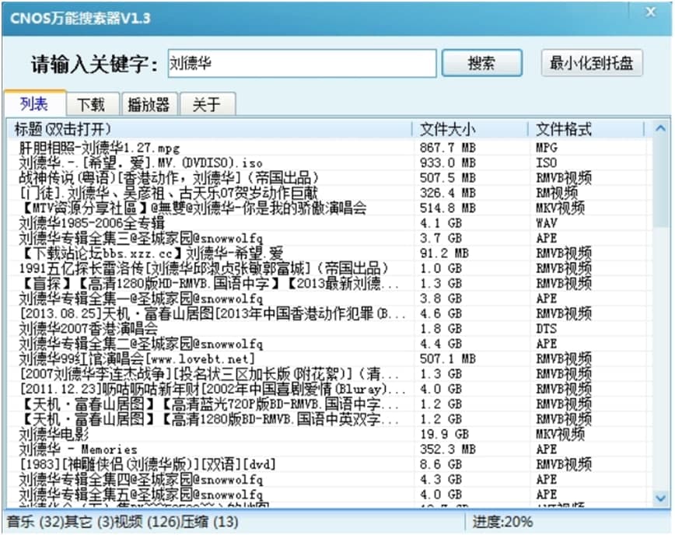Viewport: 675px width, 535px height.
Task: Click the scrollbar up arrow
Action: 660,128
